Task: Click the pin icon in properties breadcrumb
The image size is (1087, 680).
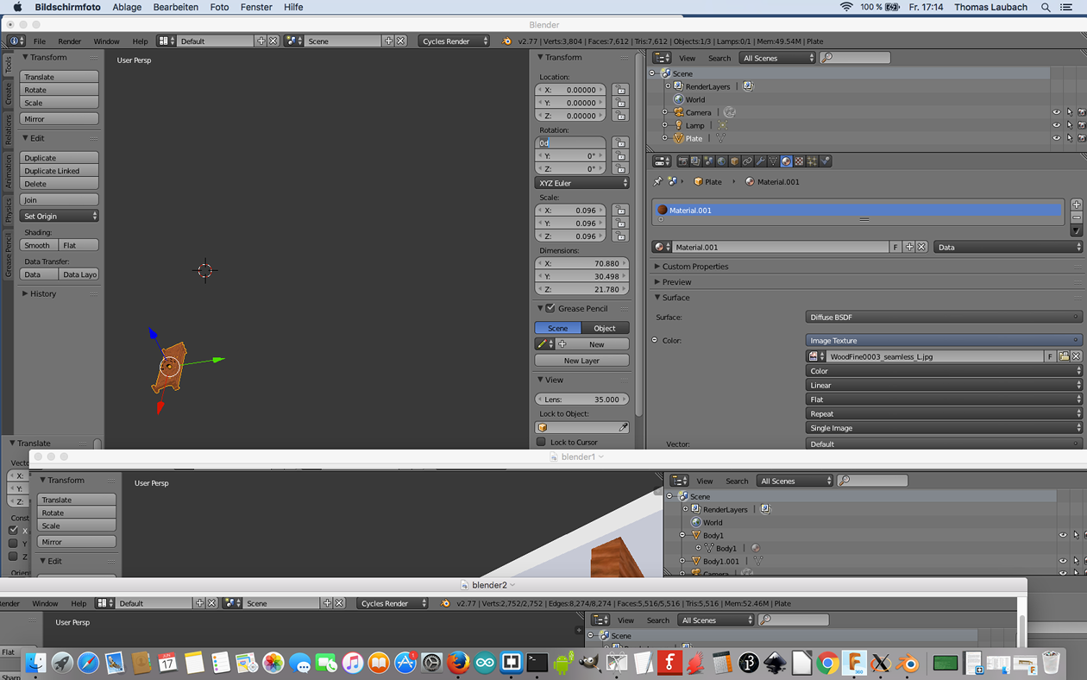Action: point(658,181)
